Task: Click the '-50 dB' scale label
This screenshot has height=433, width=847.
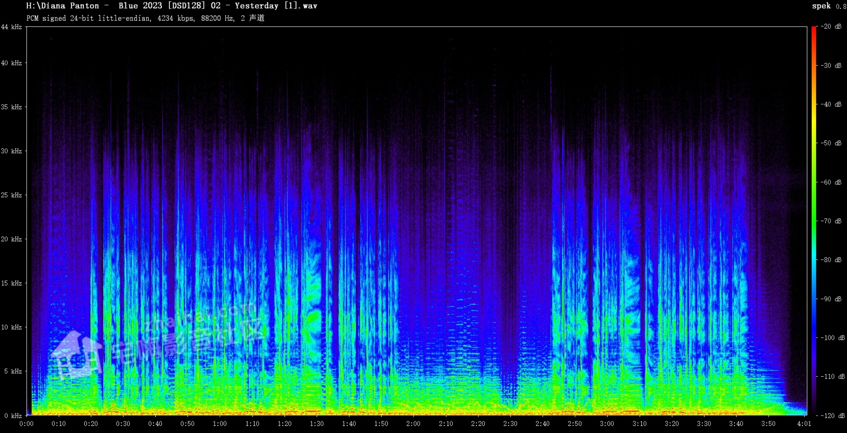Action: click(831, 143)
